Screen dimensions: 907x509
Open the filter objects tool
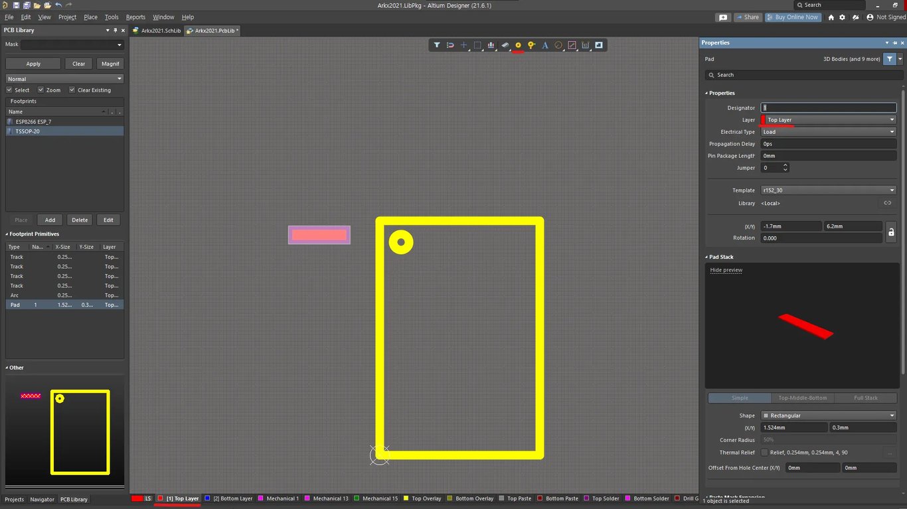pos(437,45)
